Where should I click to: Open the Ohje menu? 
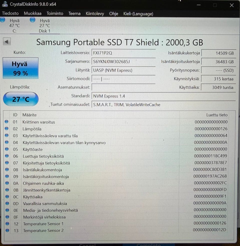point(114,14)
